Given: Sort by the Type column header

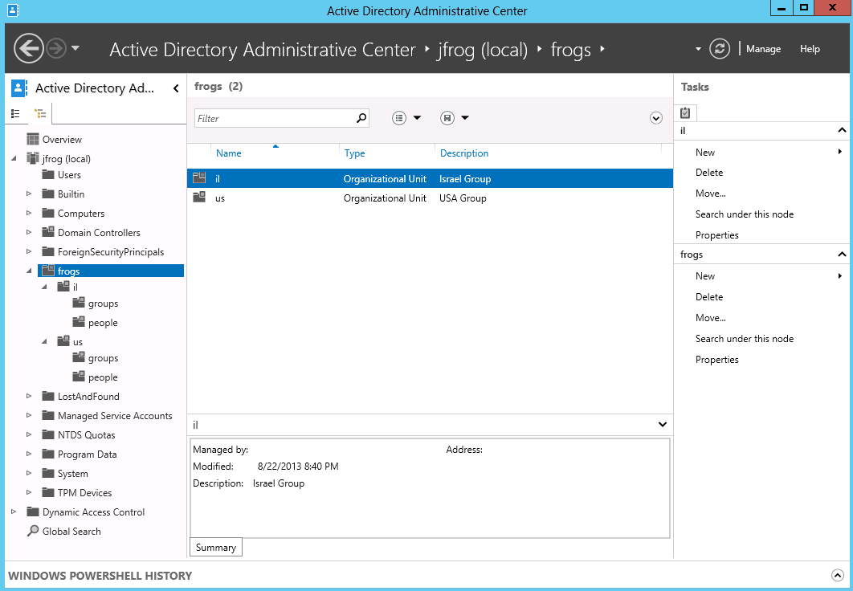Looking at the screenshot, I should tap(355, 153).
